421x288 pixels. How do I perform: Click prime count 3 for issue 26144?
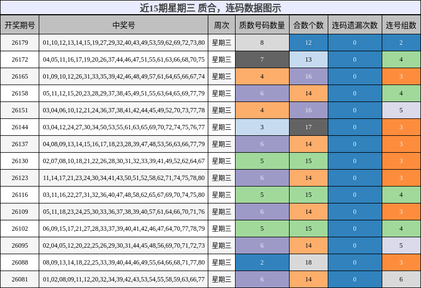262,127
